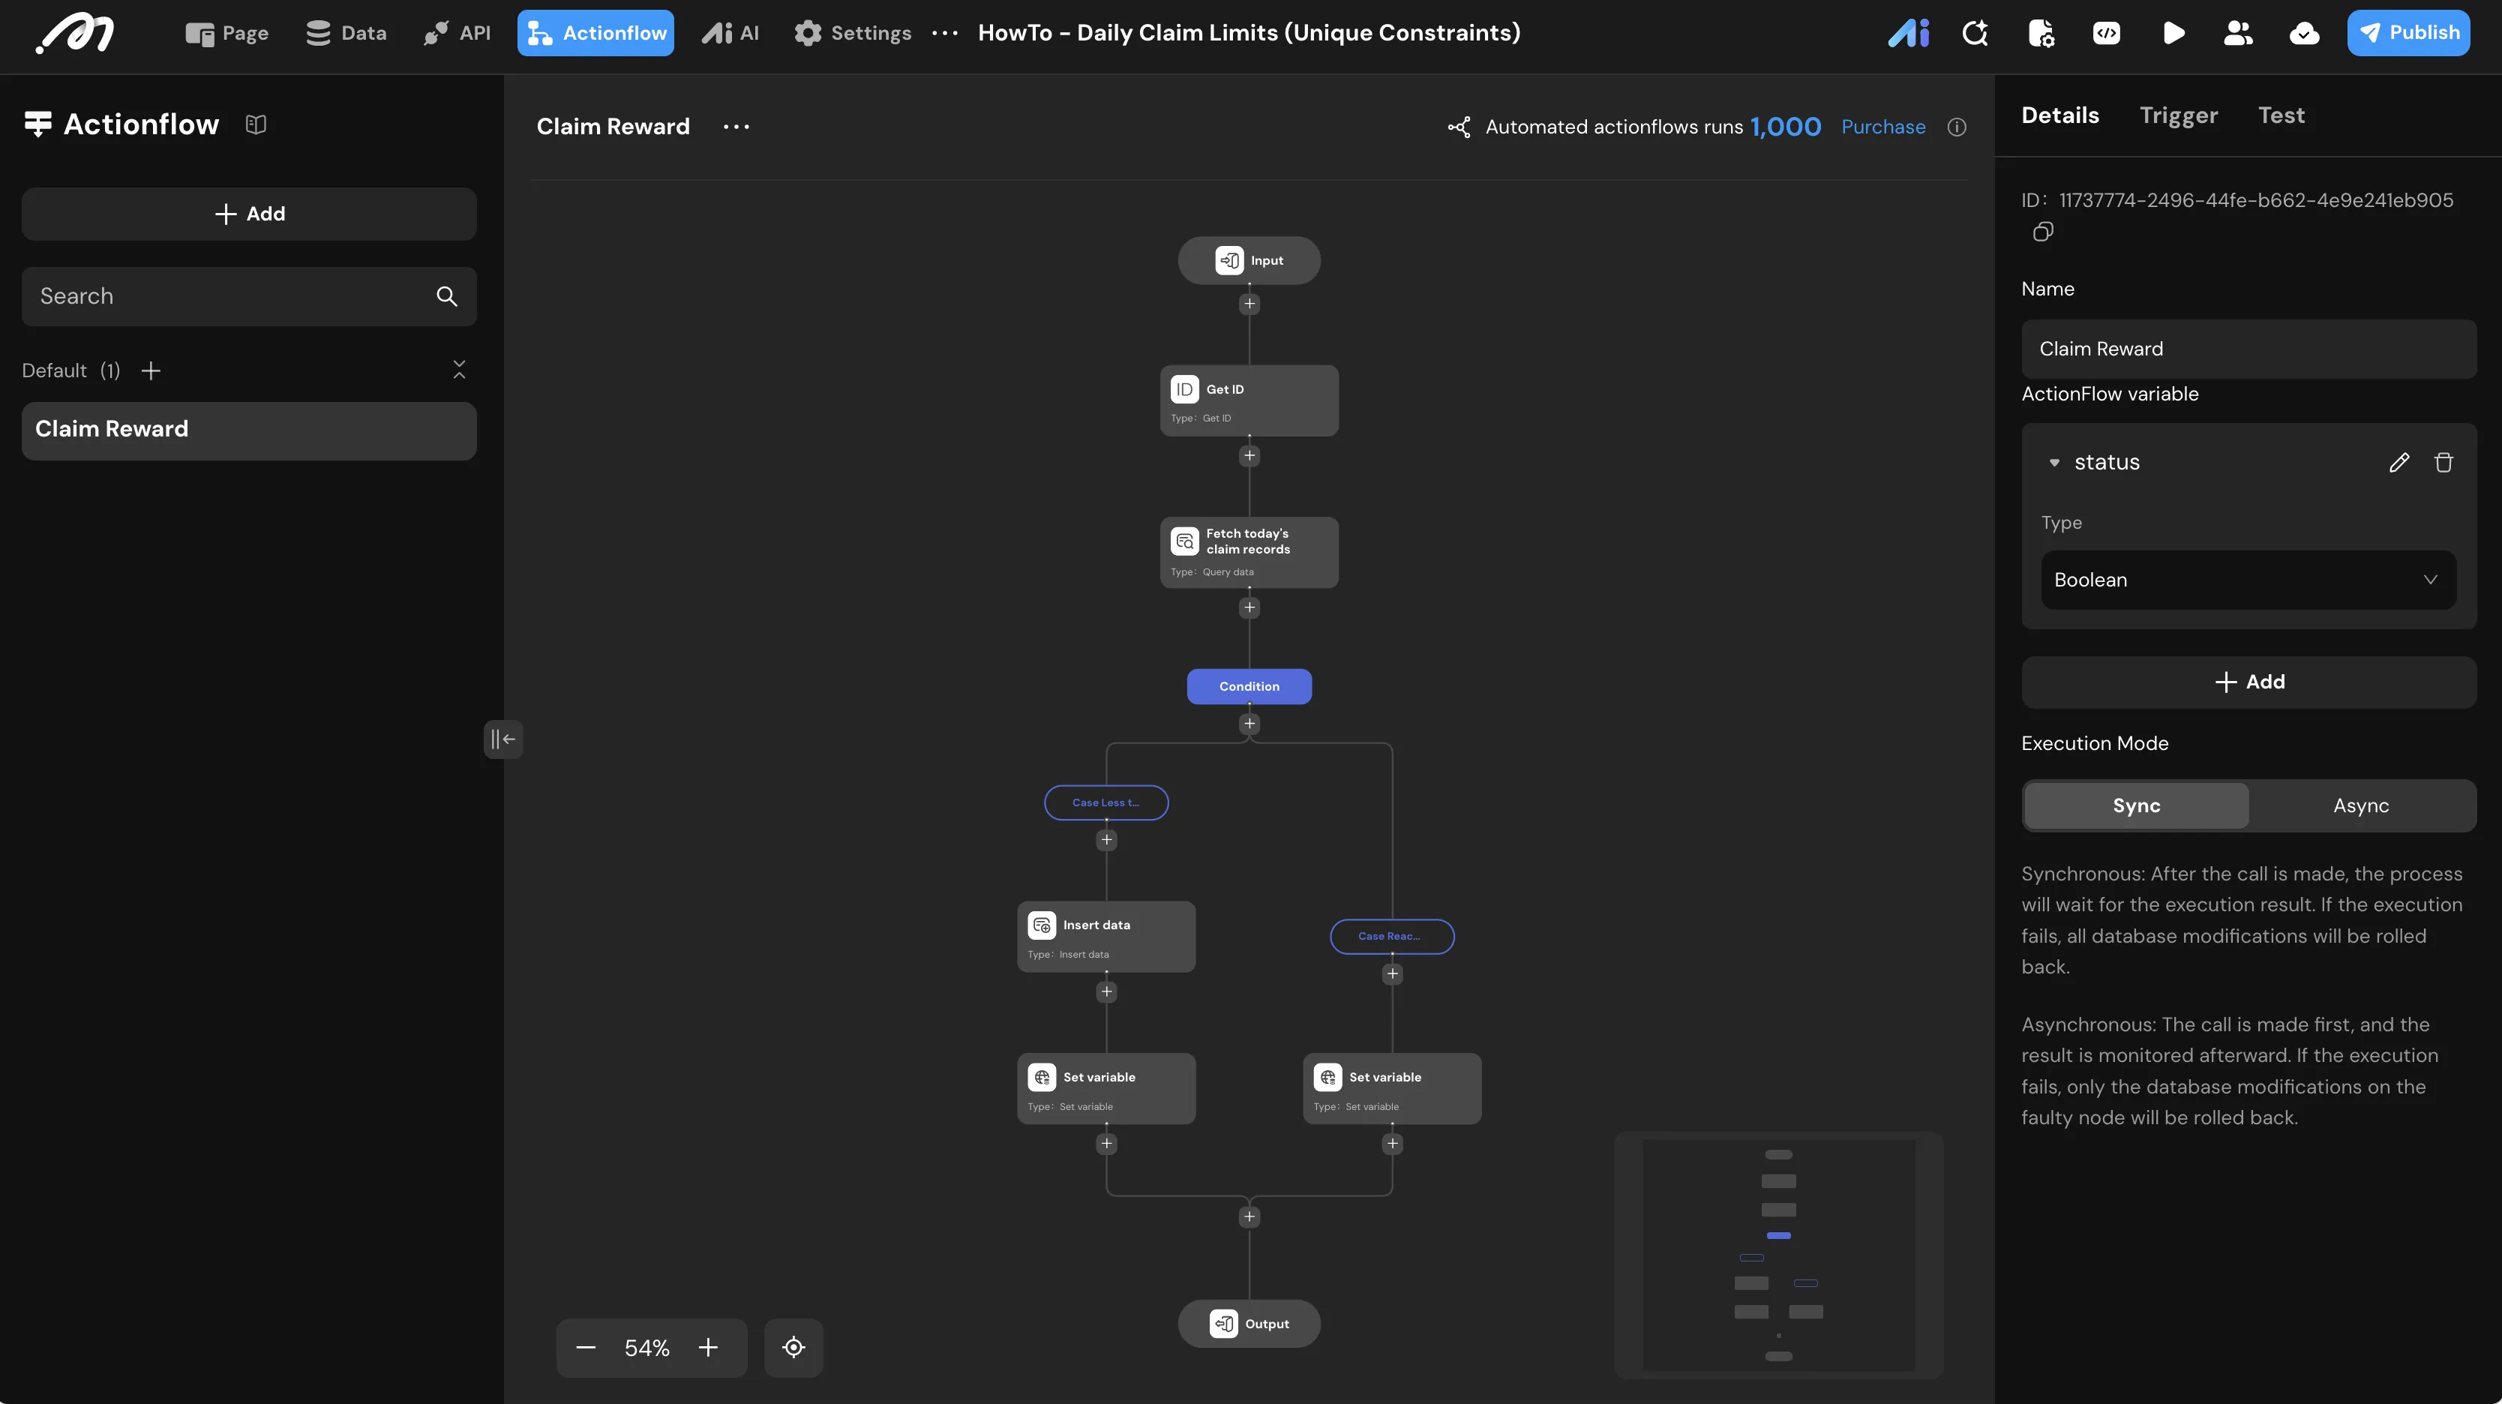Click the canvas minimap

(x=1778, y=1253)
